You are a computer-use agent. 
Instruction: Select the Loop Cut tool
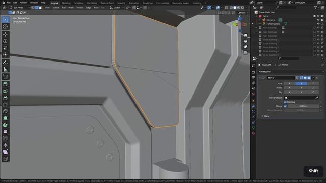point(5,104)
